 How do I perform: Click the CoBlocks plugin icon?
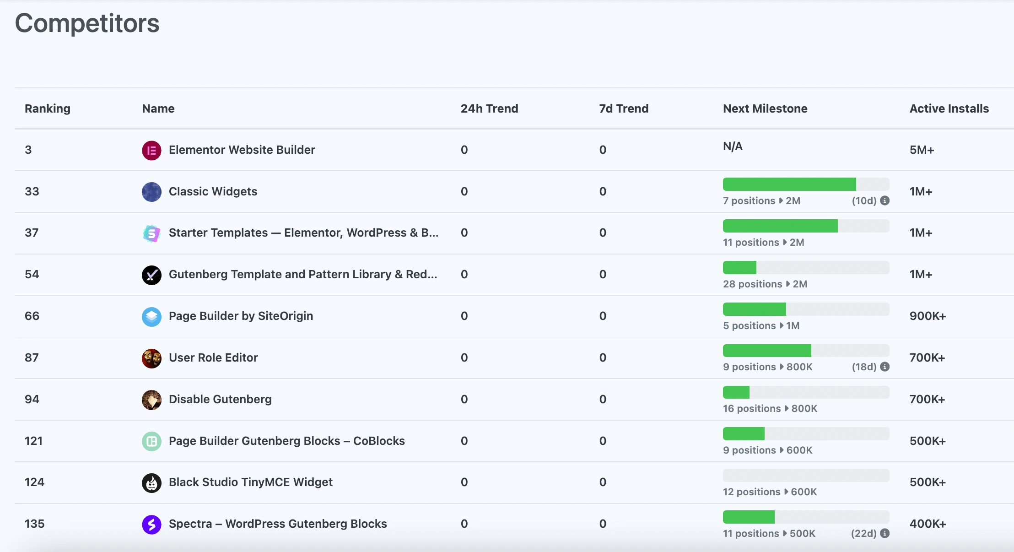(x=151, y=441)
